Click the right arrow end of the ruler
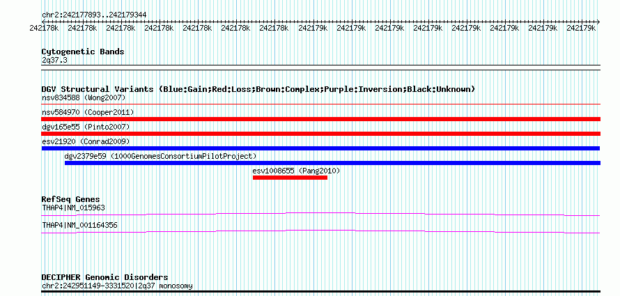The width and height of the screenshot is (620, 296). click(598, 22)
